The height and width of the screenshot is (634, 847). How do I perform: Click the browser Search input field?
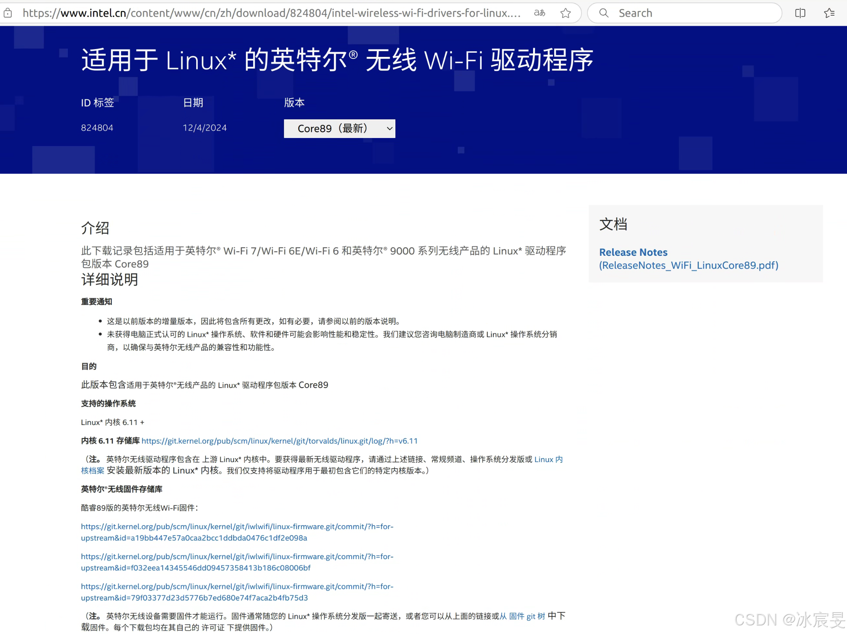[684, 13]
